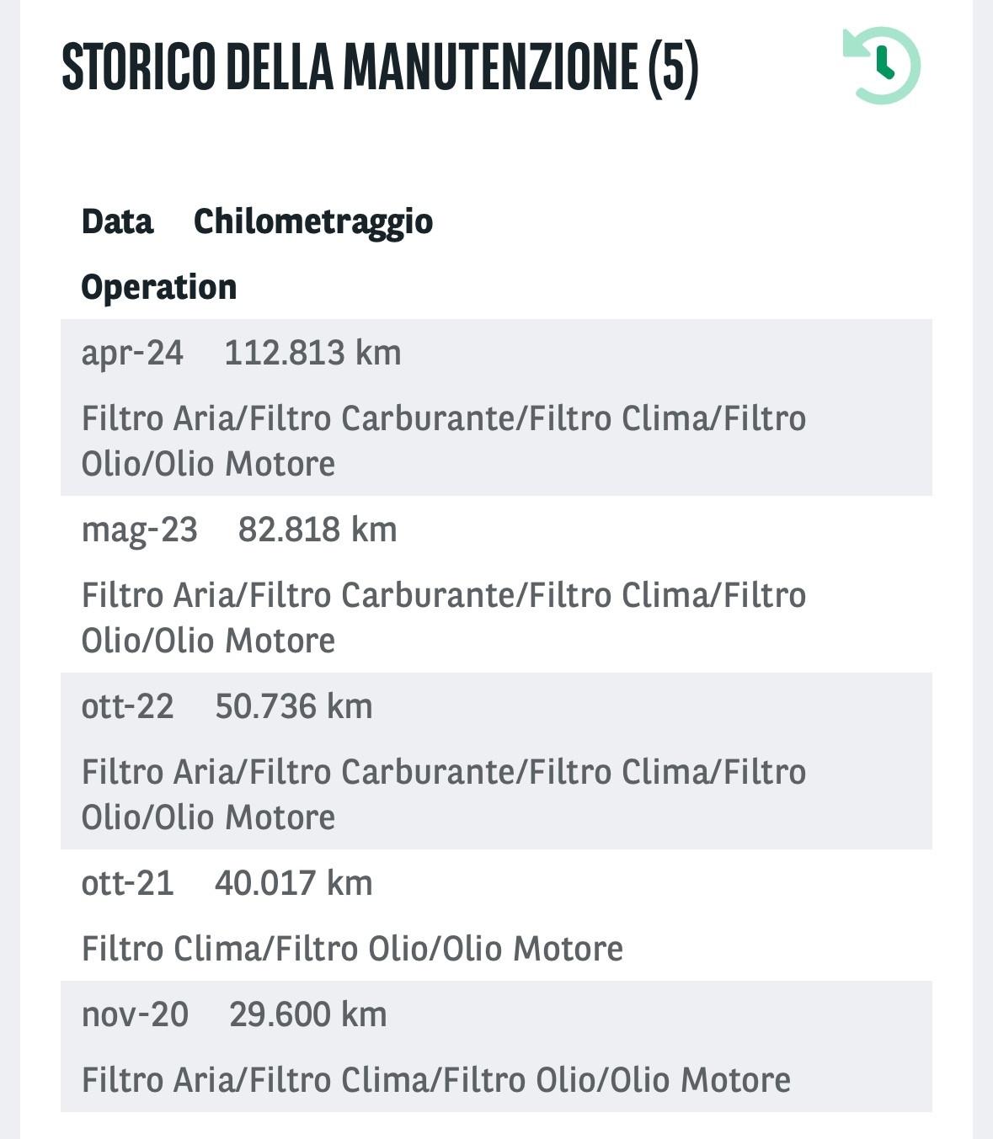Click the 40.017 km mileage value

(294, 883)
